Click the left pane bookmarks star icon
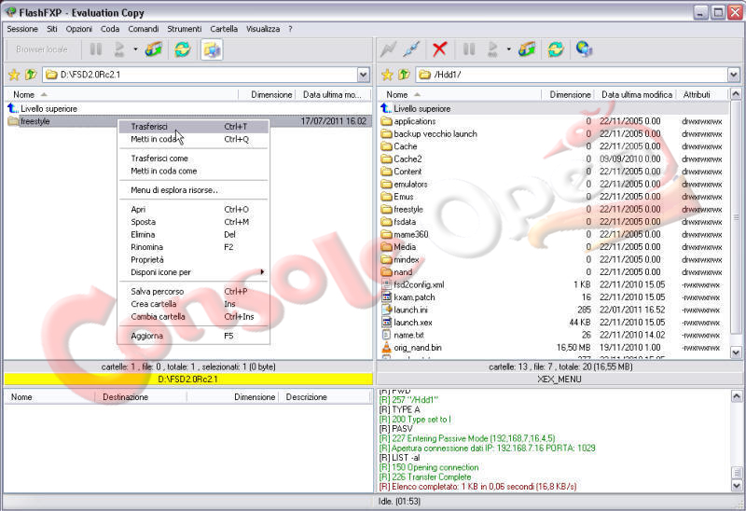This screenshot has height=511, width=746. [x=14, y=75]
